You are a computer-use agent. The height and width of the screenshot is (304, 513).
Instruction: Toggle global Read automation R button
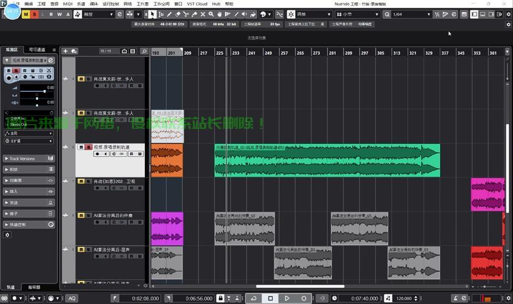51,15
